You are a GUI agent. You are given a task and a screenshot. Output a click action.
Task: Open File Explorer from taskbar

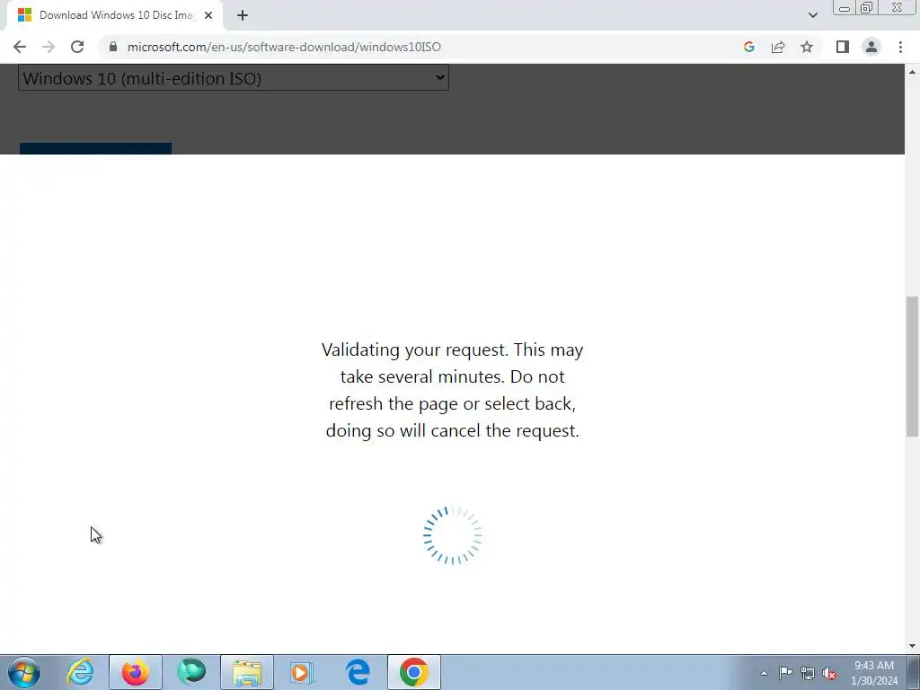click(247, 672)
